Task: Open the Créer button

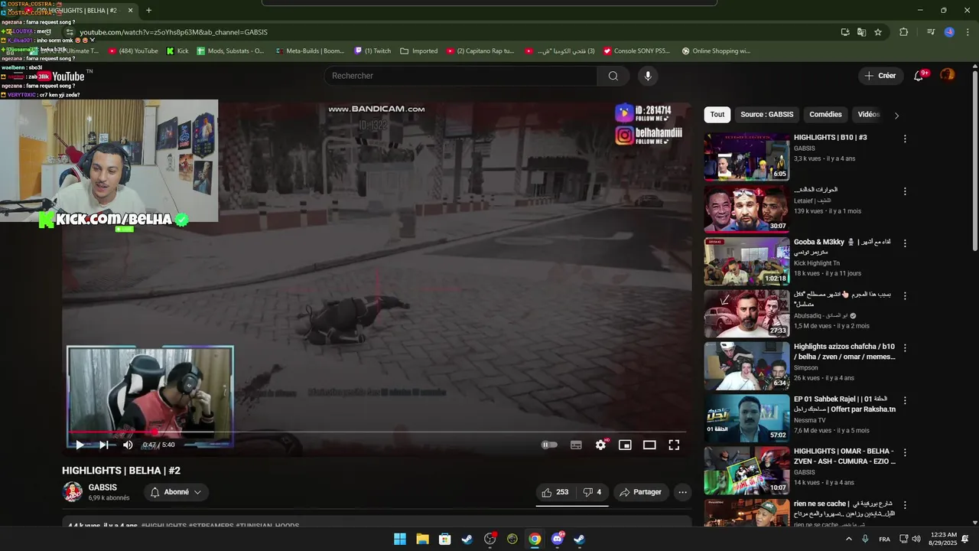Action: [880, 76]
